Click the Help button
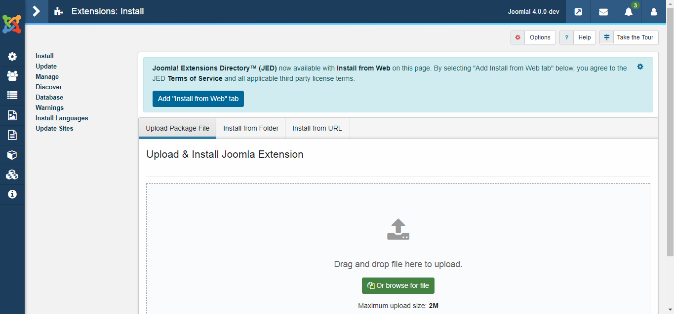This screenshot has height=314, width=674. pyautogui.click(x=578, y=37)
